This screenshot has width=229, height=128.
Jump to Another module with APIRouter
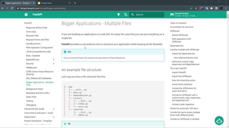tap(185, 50)
